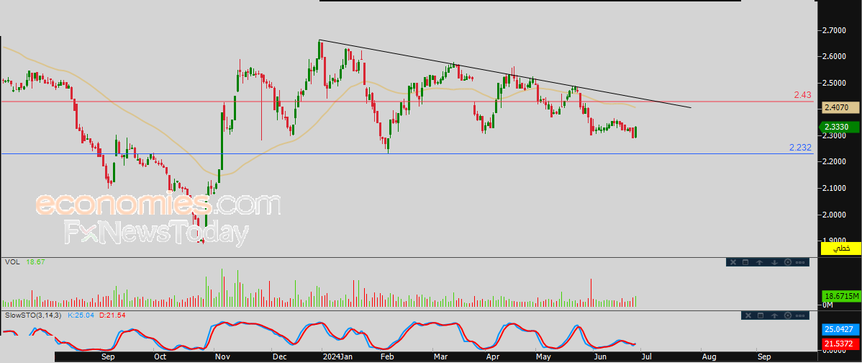
Task: Click the Nov label on time axis
Action: [x=222, y=357]
